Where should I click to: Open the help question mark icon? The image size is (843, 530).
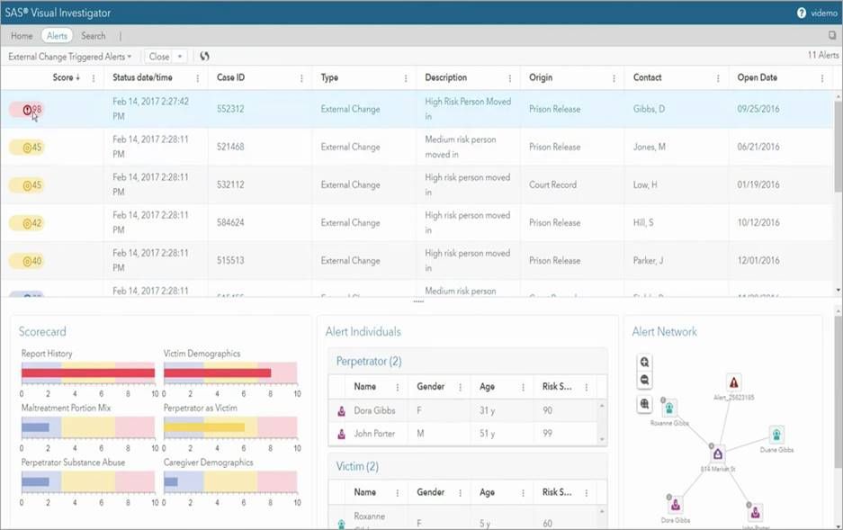(801, 13)
